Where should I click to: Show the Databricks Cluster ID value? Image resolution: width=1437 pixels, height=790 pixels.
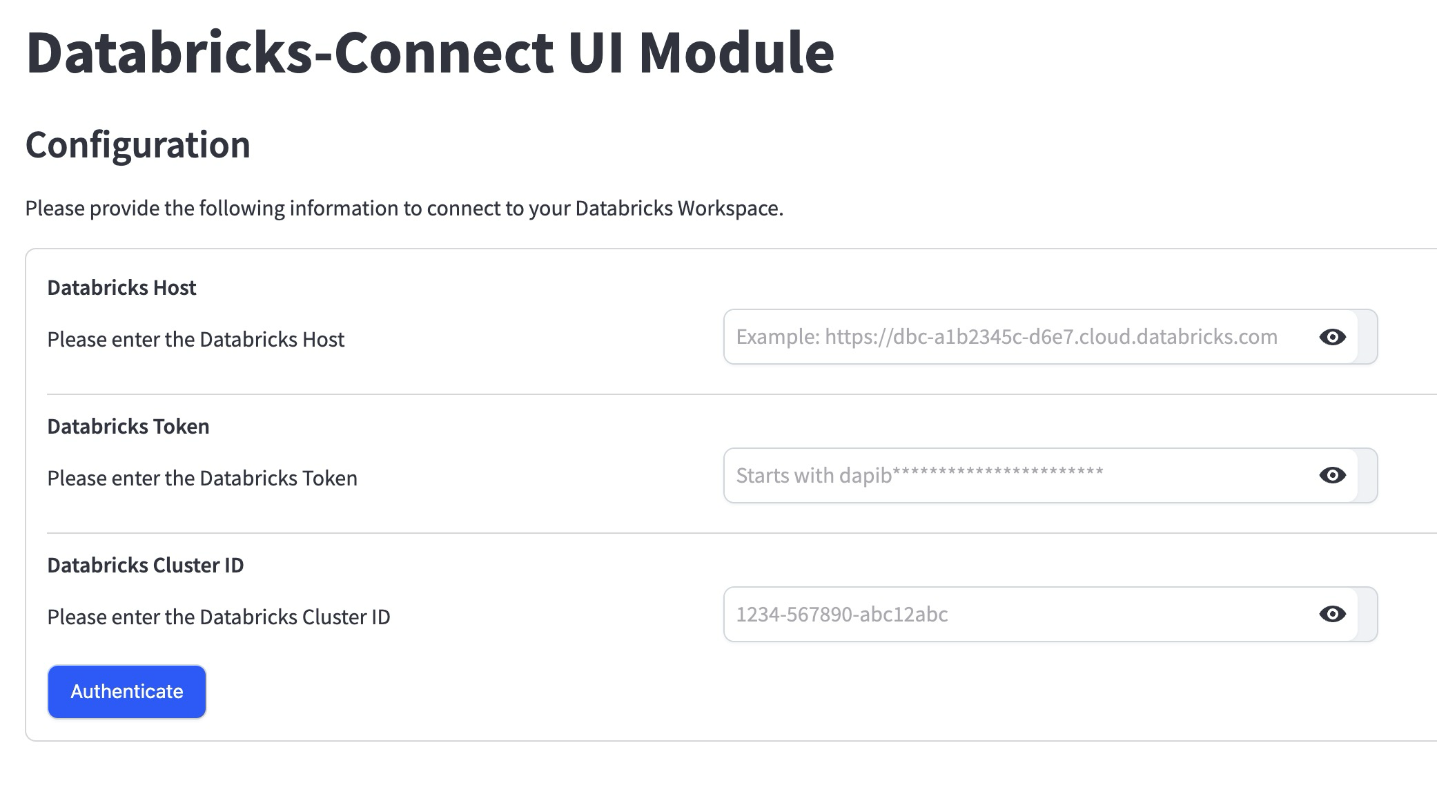coord(1332,614)
